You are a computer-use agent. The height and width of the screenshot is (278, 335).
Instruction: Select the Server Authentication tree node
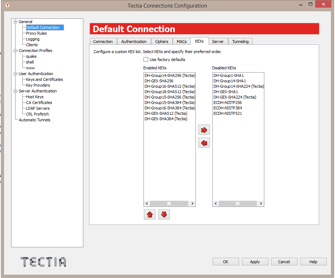38,91
